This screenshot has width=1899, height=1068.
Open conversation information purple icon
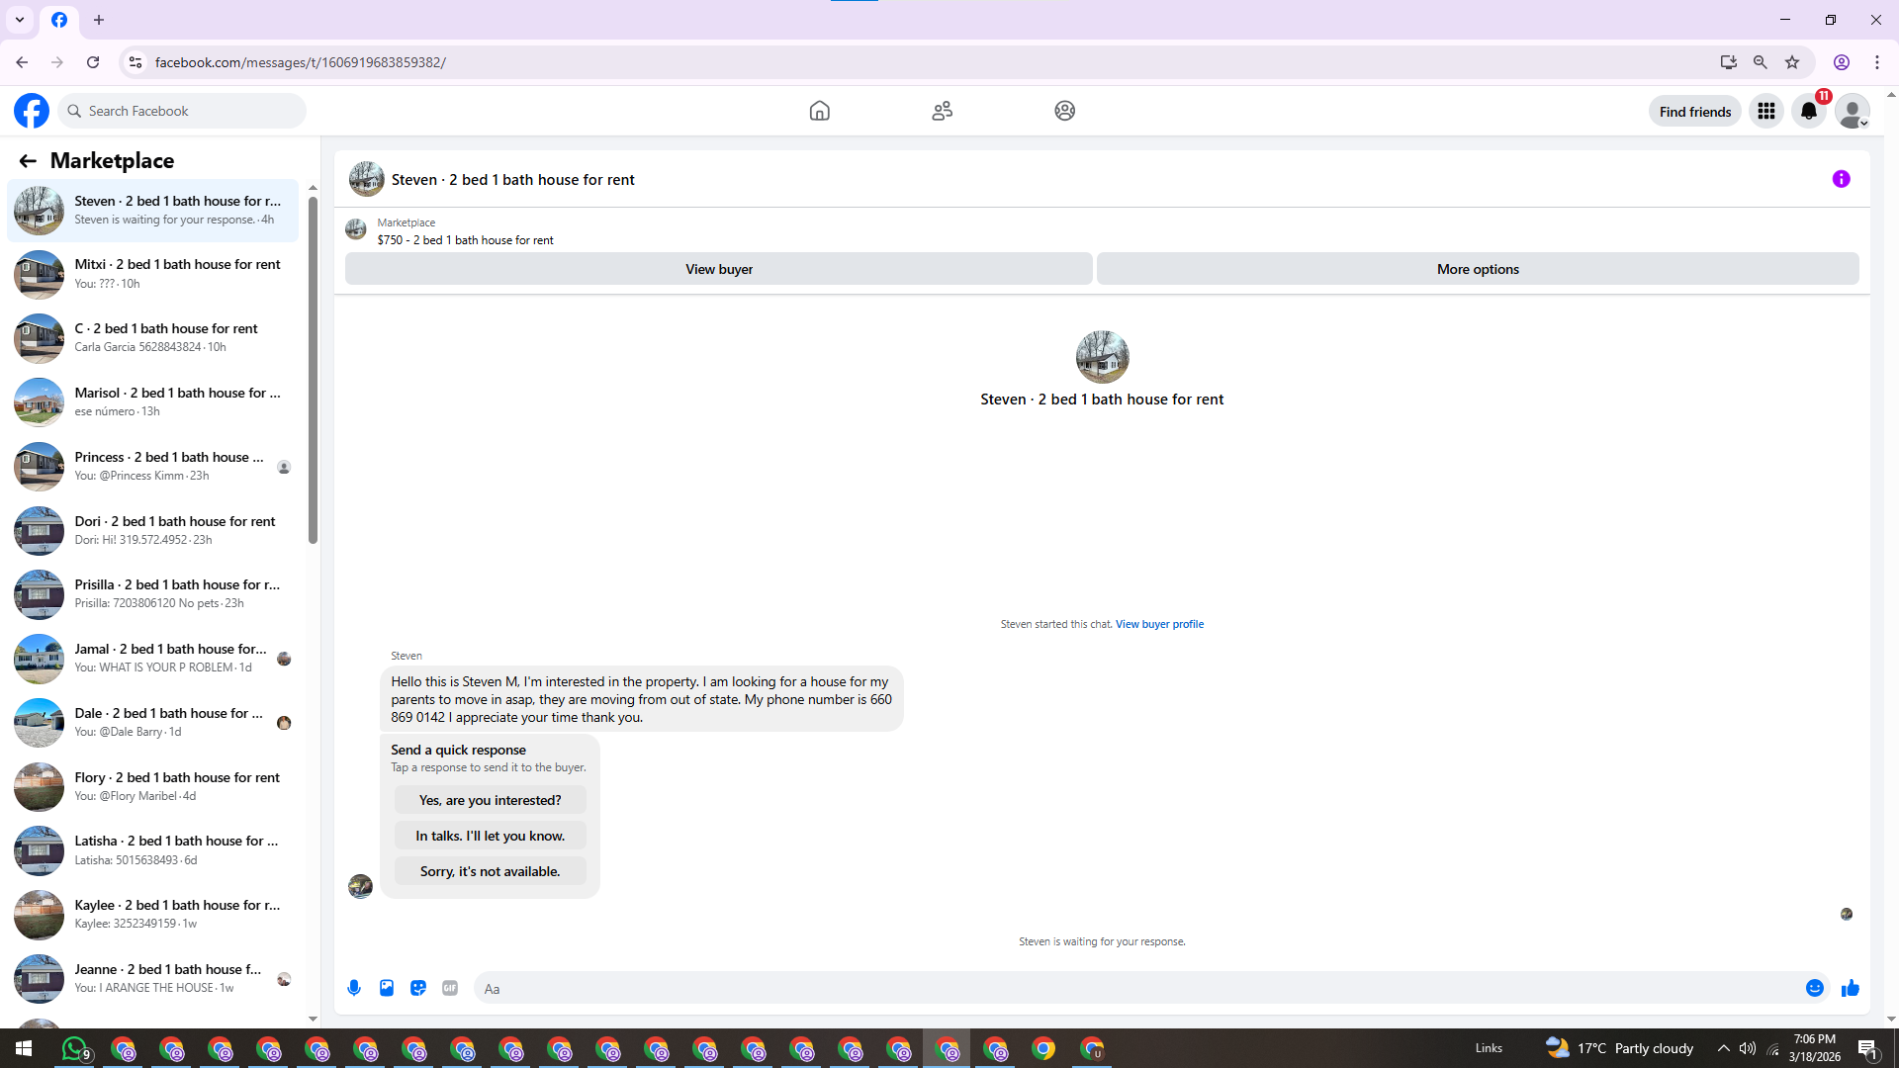1841,179
